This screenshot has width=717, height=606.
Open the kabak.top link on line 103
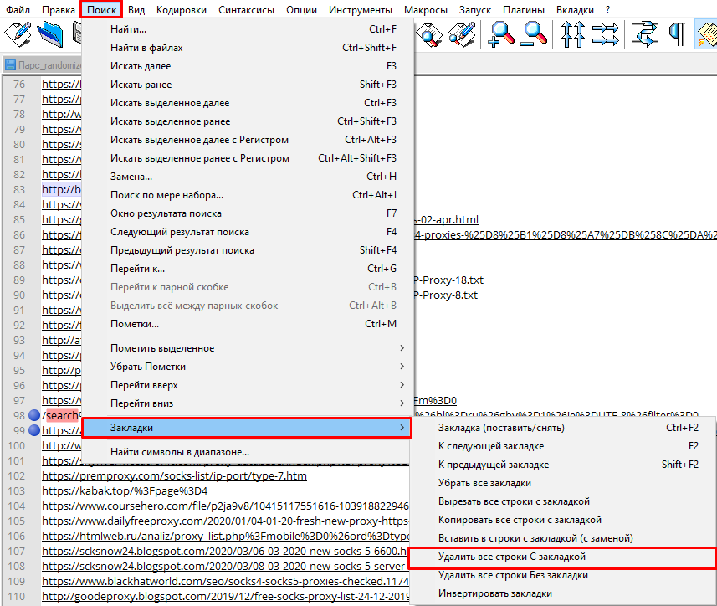click(x=125, y=490)
